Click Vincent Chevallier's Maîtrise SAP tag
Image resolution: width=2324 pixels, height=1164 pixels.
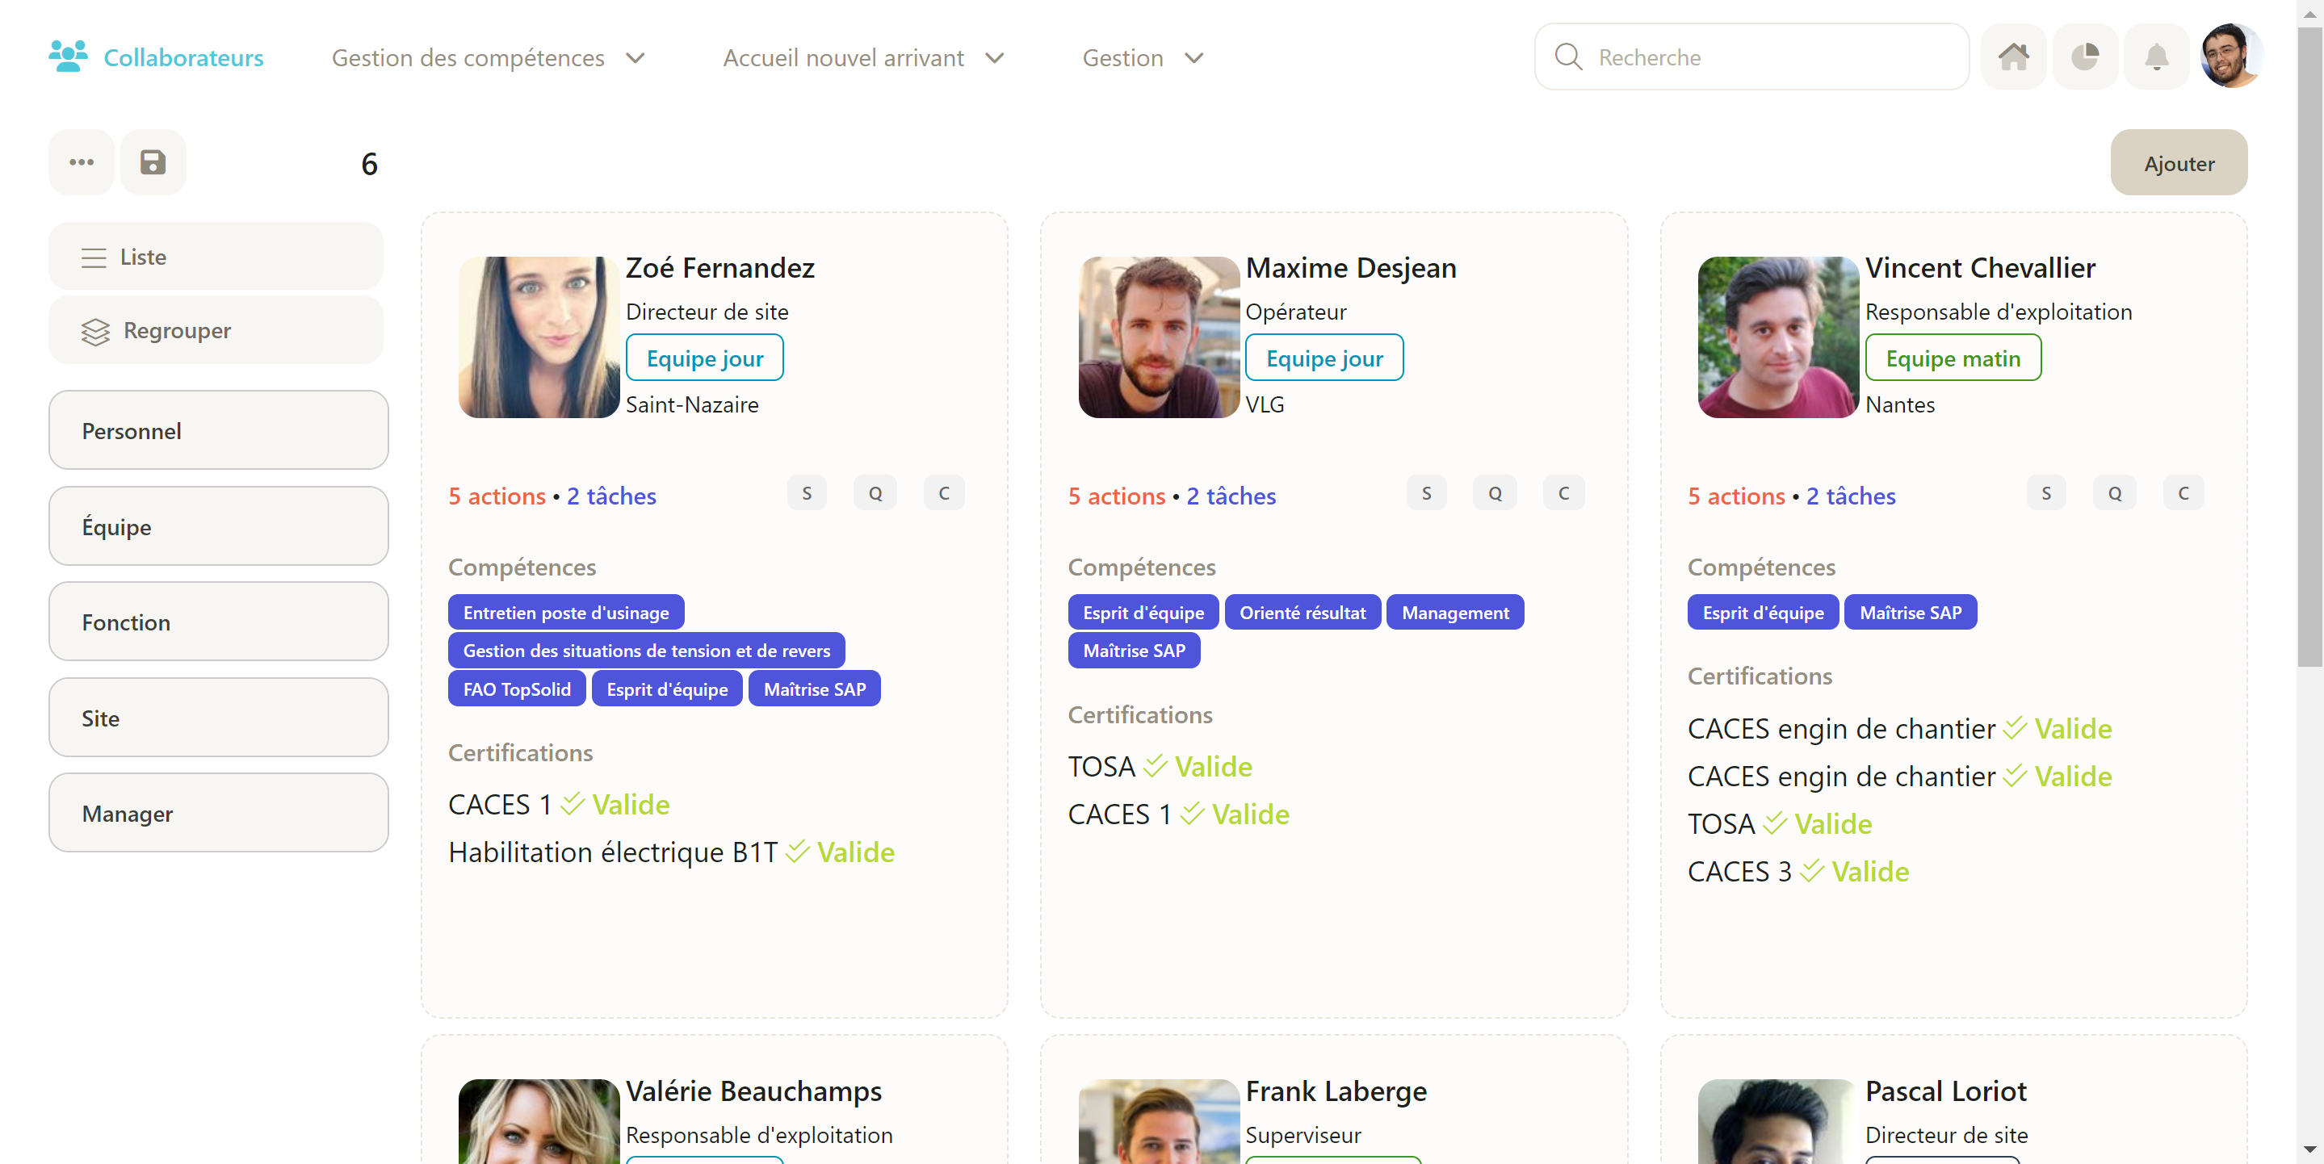click(x=1910, y=612)
